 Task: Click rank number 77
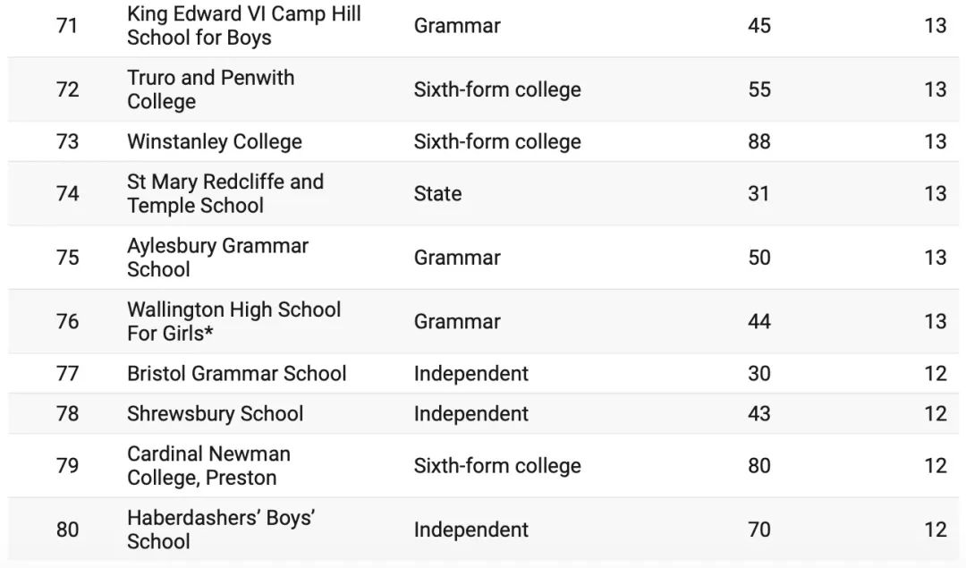point(67,373)
